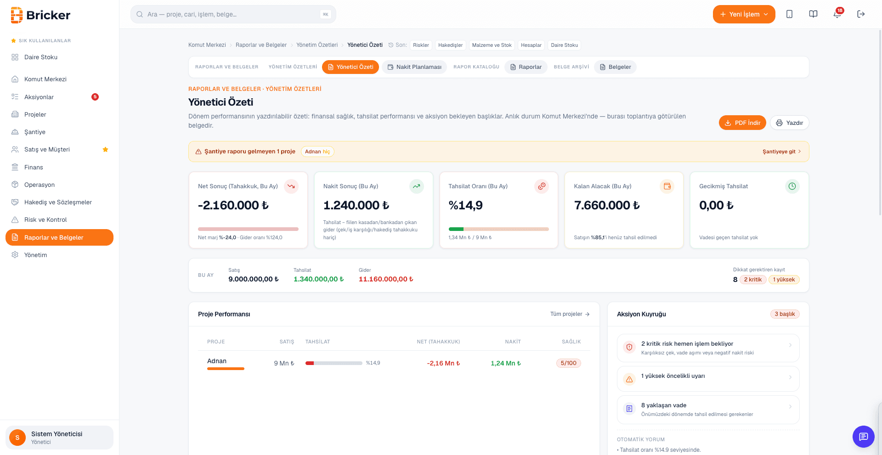The height and width of the screenshot is (455, 882).
Task: Focus the search field Ara — proje, cari
Action: point(233,14)
